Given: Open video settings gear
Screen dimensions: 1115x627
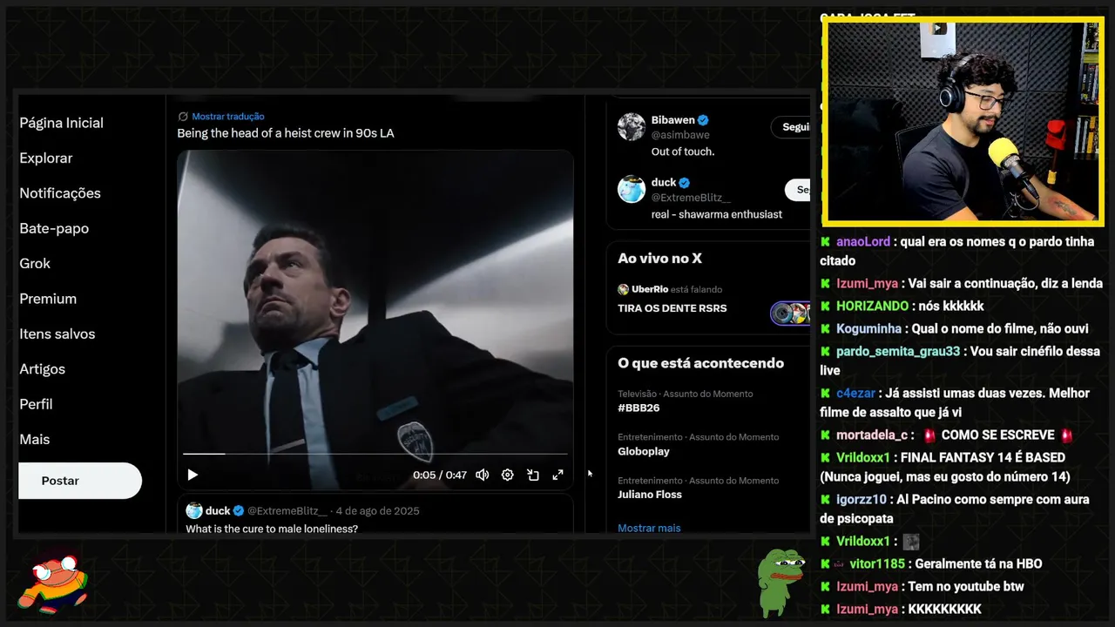Looking at the screenshot, I should (508, 475).
